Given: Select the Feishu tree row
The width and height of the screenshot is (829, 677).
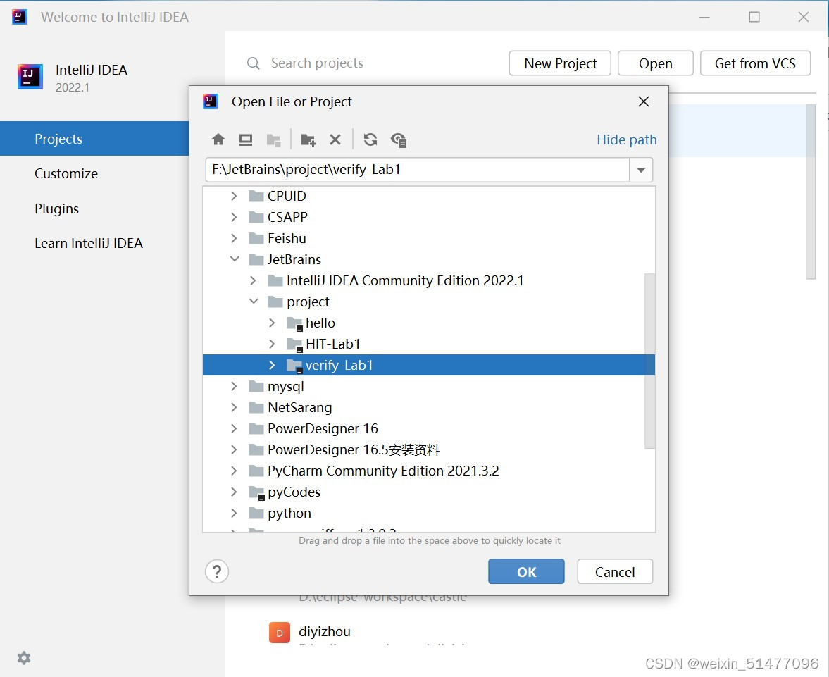Looking at the screenshot, I should 429,238.
